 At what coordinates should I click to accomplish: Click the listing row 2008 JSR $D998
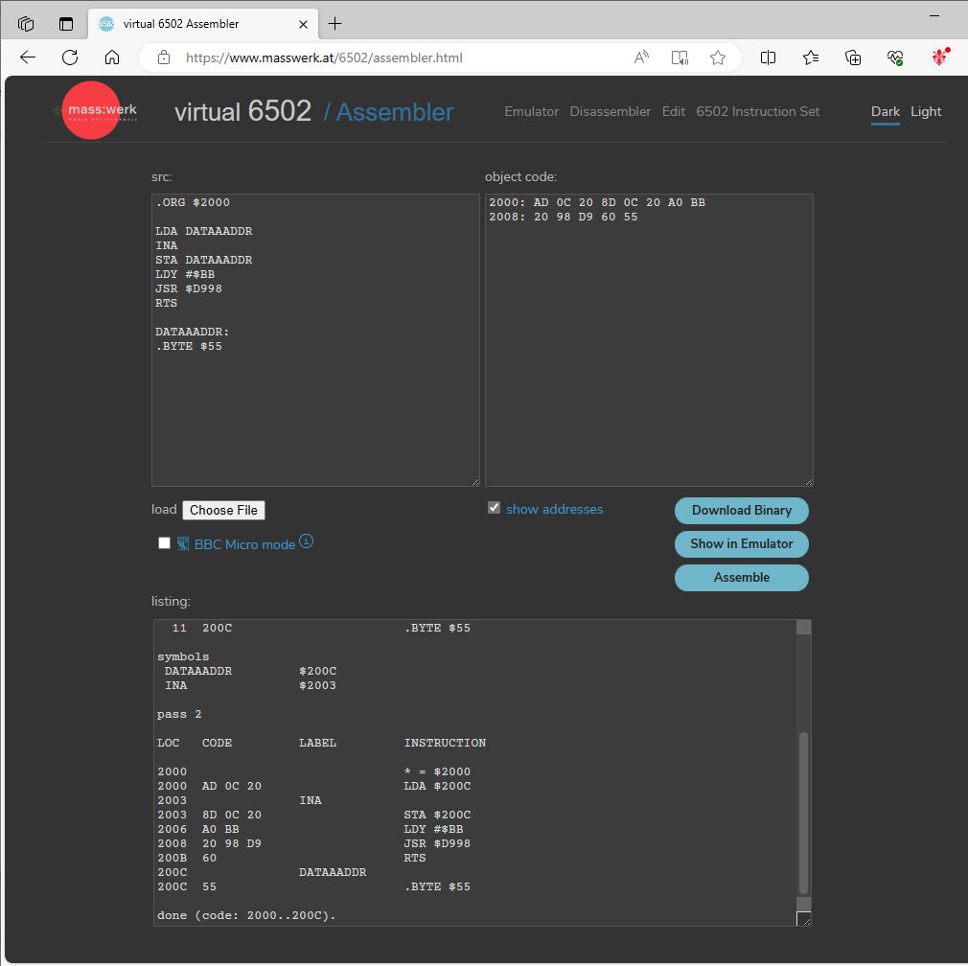pyautogui.click(x=313, y=843)
